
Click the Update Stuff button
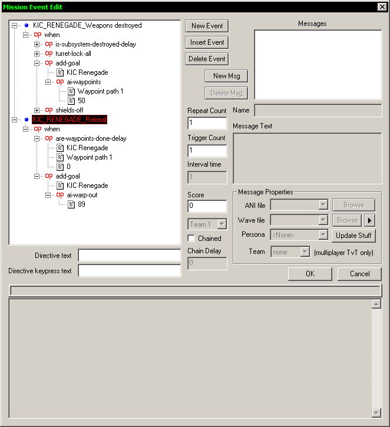click(353, 236)
